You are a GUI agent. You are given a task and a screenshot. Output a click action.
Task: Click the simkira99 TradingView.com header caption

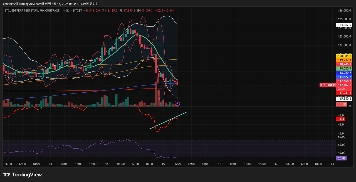coord(50,4)
